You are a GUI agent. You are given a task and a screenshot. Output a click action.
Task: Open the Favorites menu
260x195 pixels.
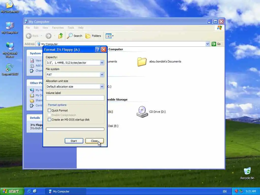(x=58, y=28)
